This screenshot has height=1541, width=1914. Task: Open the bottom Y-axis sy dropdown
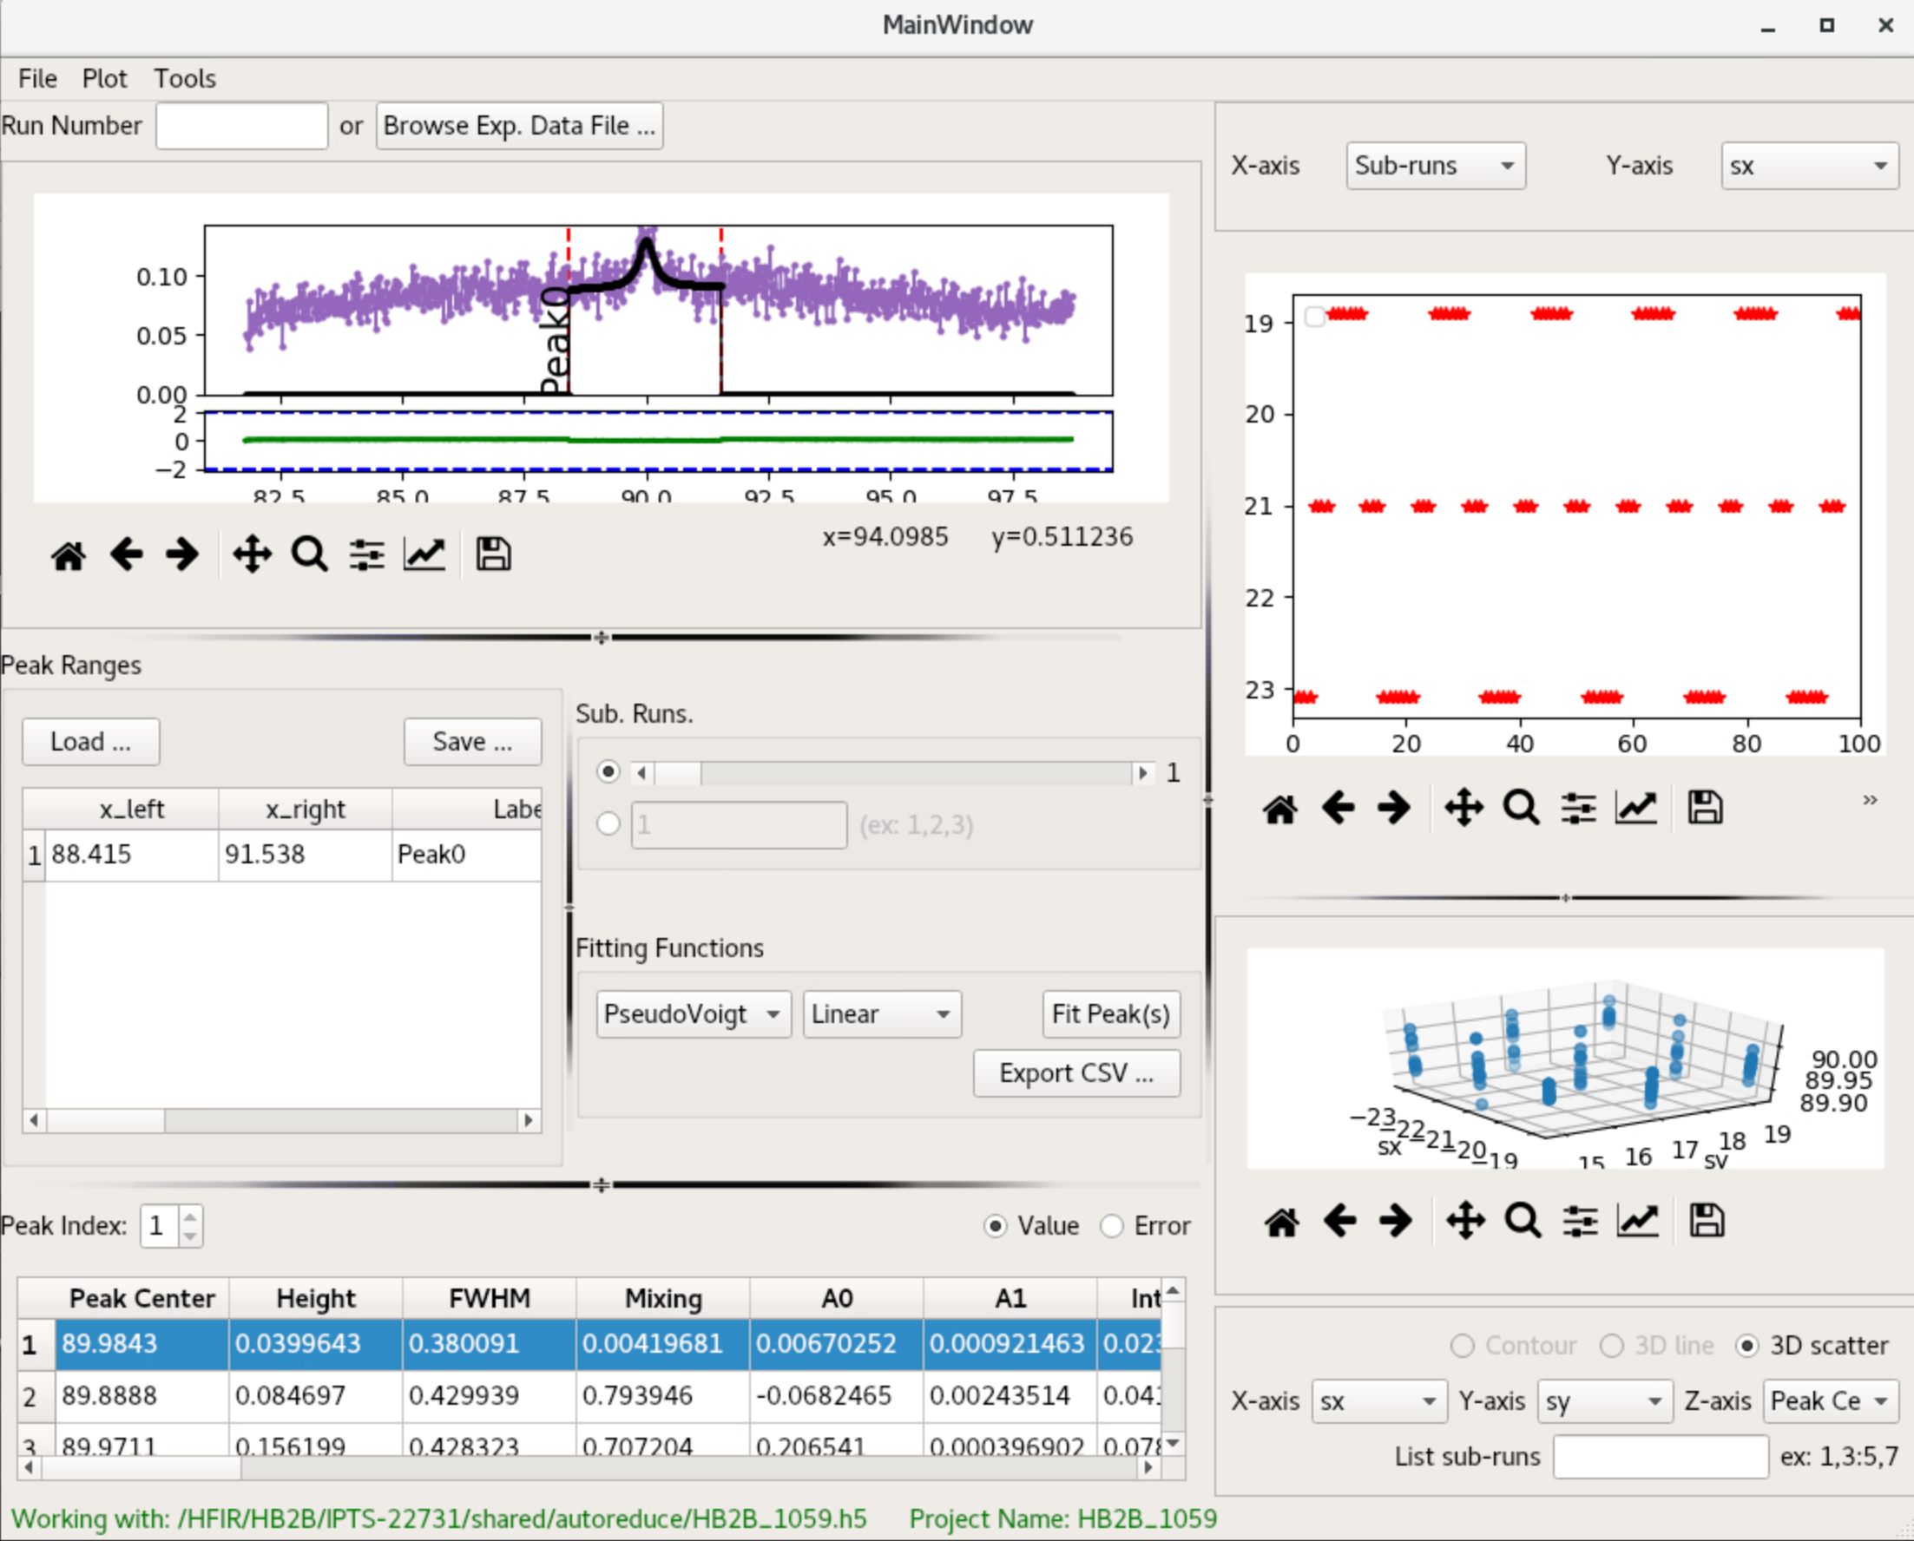pyautogui.click(x=1606, y=1401)
